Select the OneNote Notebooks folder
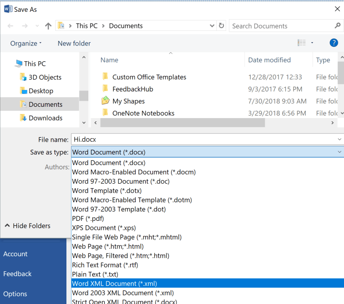Viewport: 344px width, 304px height. (x=143, y=113)
